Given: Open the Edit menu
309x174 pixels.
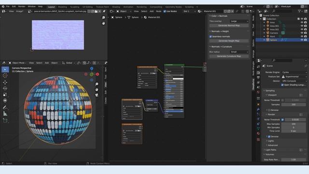Looking at the screenshot, I should click(14, 6).
